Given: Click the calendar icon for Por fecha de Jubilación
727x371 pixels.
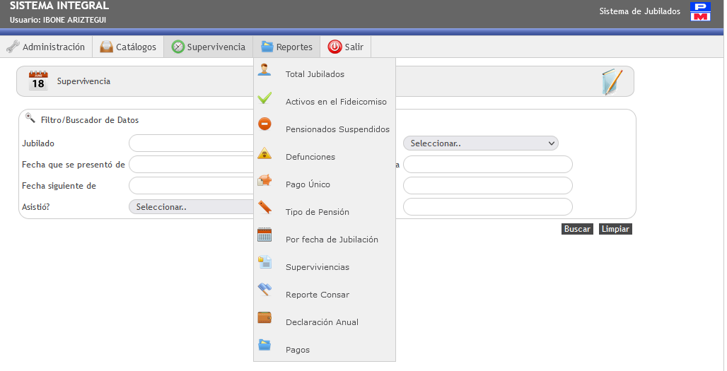Looking at the screenshot, I should pos(264,235).
